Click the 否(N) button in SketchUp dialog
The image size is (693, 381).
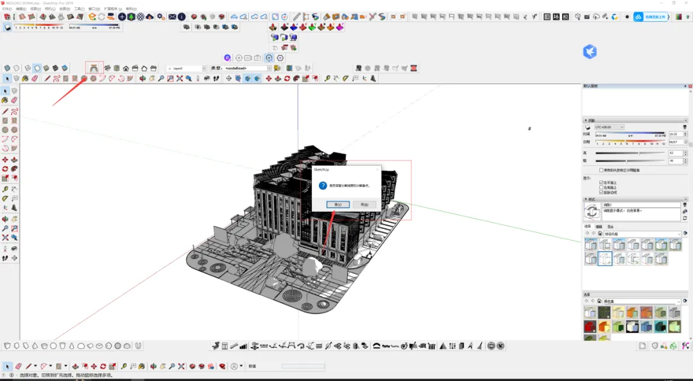(364, 205)
